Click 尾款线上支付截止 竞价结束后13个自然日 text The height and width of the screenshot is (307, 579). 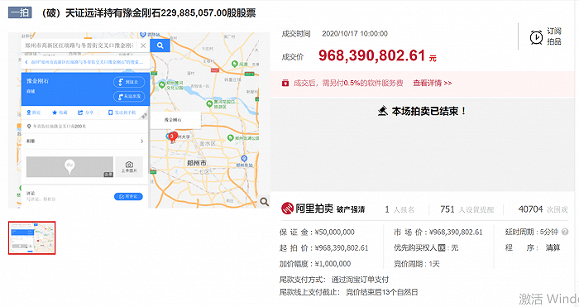pos(348,292)
